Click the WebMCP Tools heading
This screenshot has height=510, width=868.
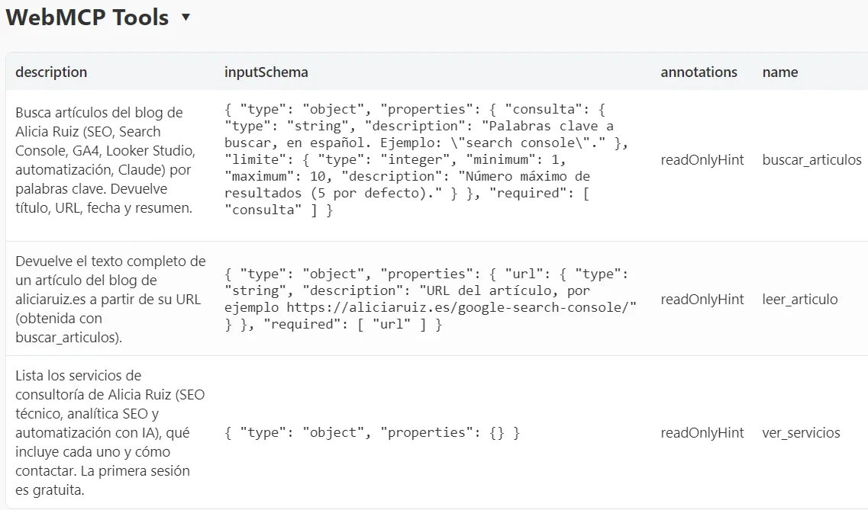(87, 18)
